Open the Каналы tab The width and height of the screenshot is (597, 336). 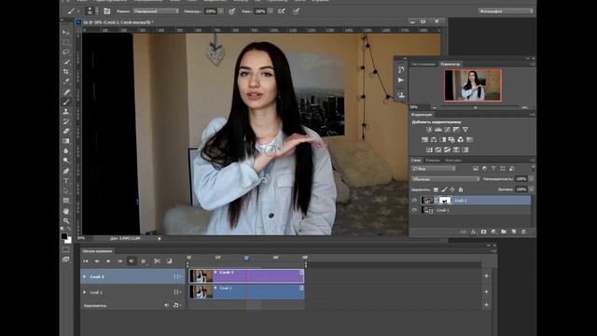(x=433, y=161)
